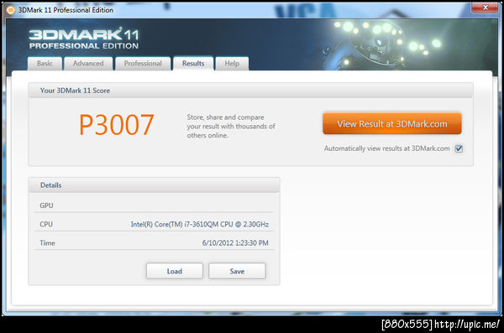Image resolution: width=504 pixels, height=333 pixels.
Task: Click the GPU label in Details
Action: (x=46, y=206)
